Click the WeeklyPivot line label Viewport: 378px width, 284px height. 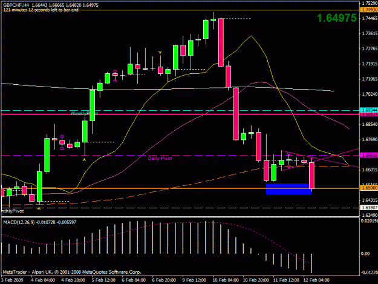click(84, 113)
